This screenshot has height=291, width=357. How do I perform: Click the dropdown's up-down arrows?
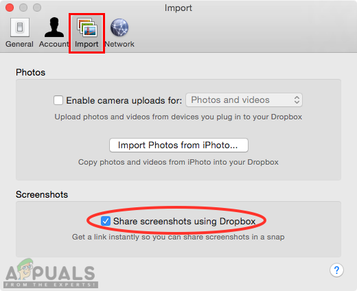point(297,100)
